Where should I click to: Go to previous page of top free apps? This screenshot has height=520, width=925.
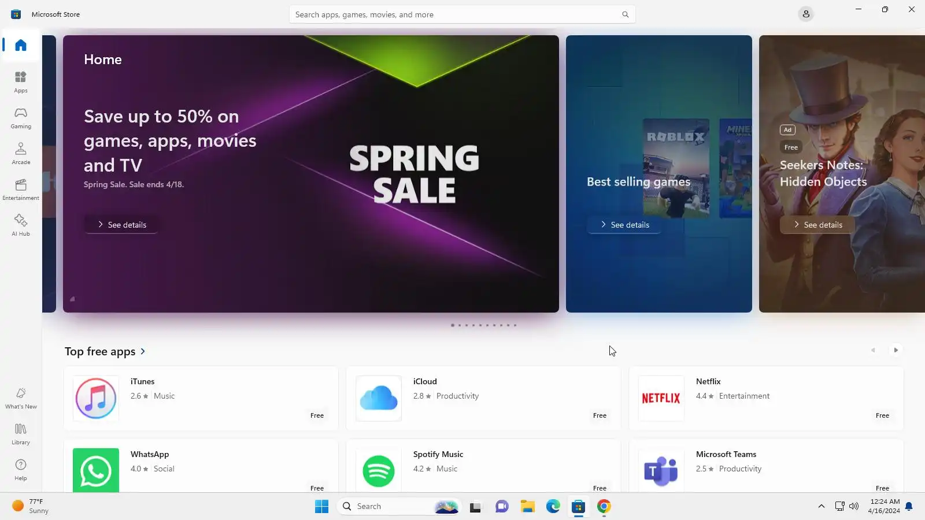tap(873, 350)
